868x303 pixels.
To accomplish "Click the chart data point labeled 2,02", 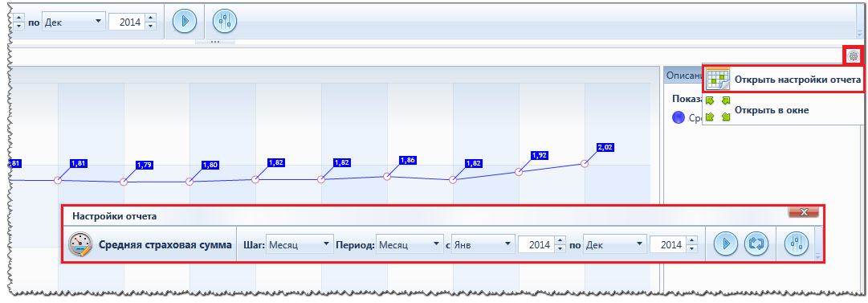I will [584, 163].
